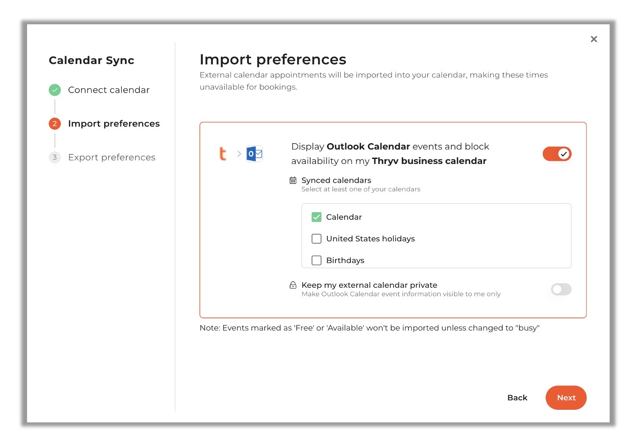Disable the Display Outlook Calendar events toggle
Image resolution: width=643 pixels, height=444 pixels.
557,154
